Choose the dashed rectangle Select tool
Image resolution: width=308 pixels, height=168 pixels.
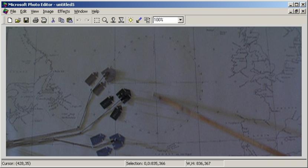(97, 20)
